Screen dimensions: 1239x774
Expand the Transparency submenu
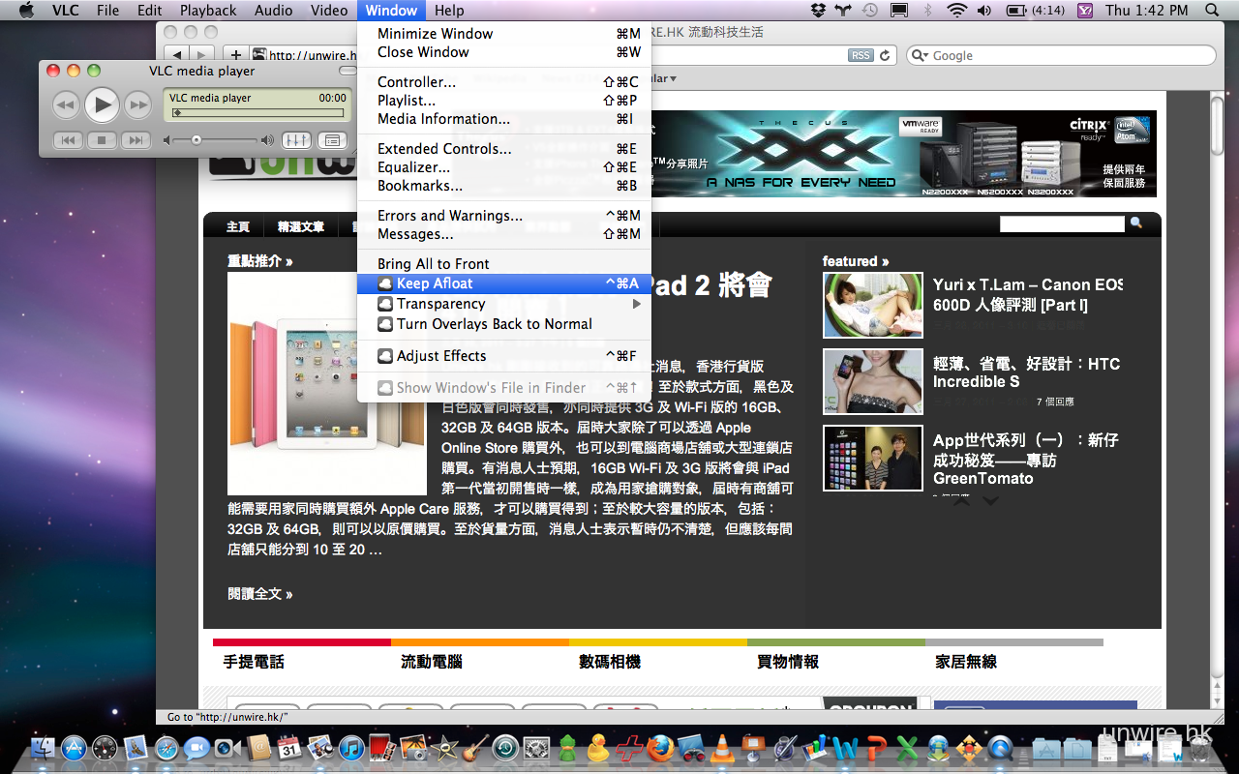pyautogui.click(x=440, y=304)
